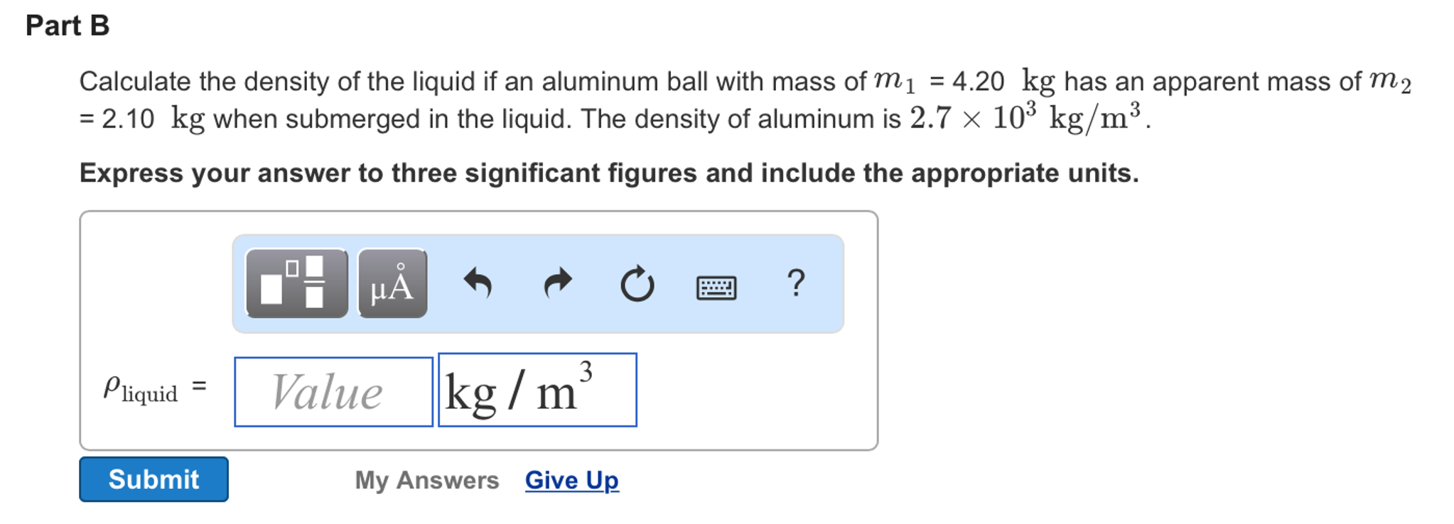Open the equation templates palette

point(296,283)
